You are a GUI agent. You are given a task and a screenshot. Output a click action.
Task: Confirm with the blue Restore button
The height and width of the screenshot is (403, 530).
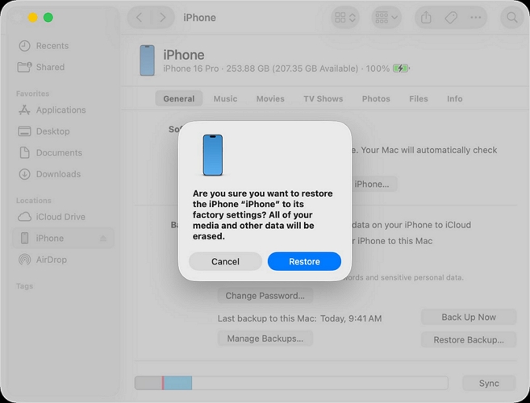coord(304,261)
